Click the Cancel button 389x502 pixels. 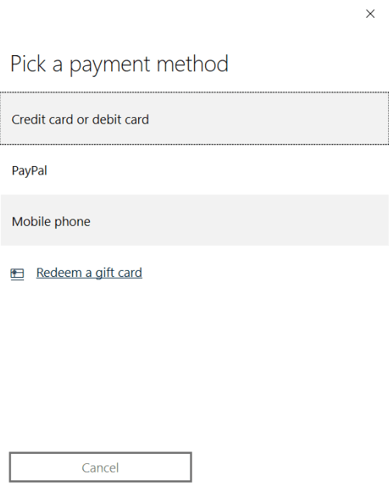click(100, 467)
